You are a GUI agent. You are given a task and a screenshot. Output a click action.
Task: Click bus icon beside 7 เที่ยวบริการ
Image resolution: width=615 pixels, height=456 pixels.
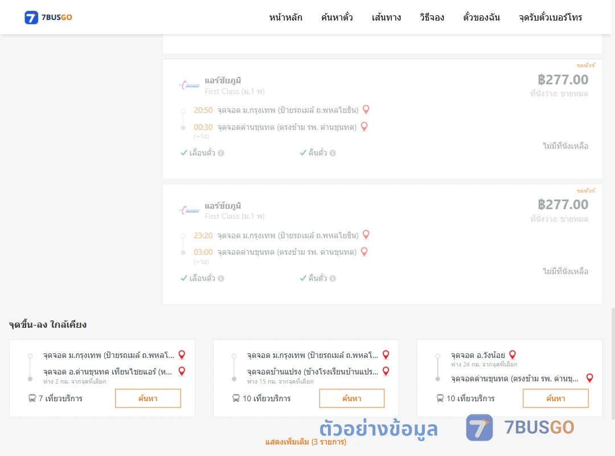[32, 398]
